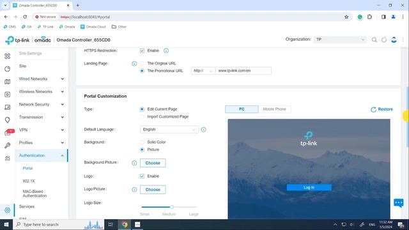This screenshot has height=230, width=409.
Task: Switch preview to PC tab
Action: tap(242, 109)
